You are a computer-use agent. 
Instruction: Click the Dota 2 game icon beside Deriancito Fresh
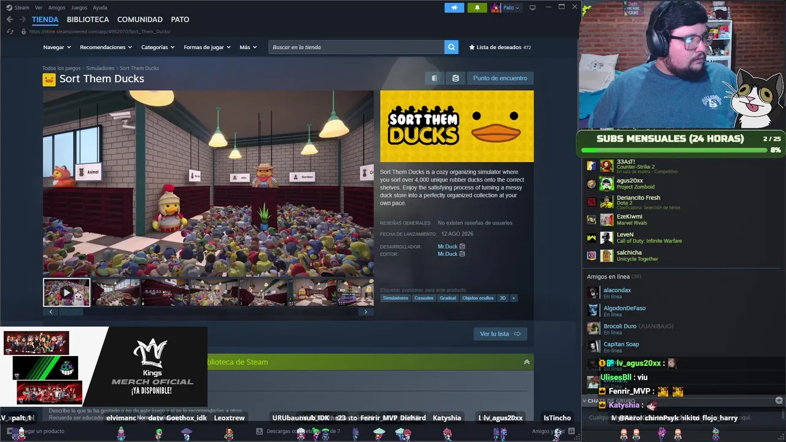pyautogui.click(x=591, y=202)
